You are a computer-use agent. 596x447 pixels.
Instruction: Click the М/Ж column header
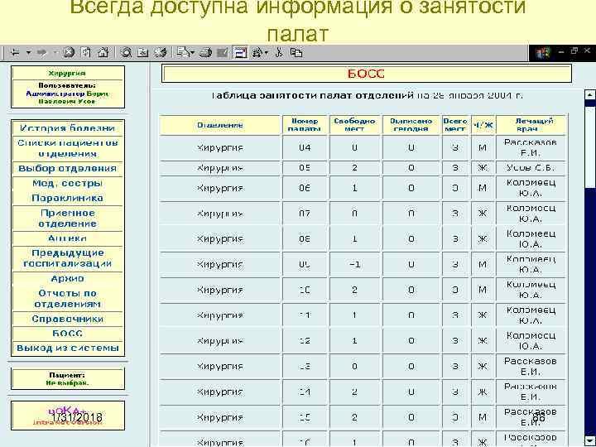click(483, 125)
